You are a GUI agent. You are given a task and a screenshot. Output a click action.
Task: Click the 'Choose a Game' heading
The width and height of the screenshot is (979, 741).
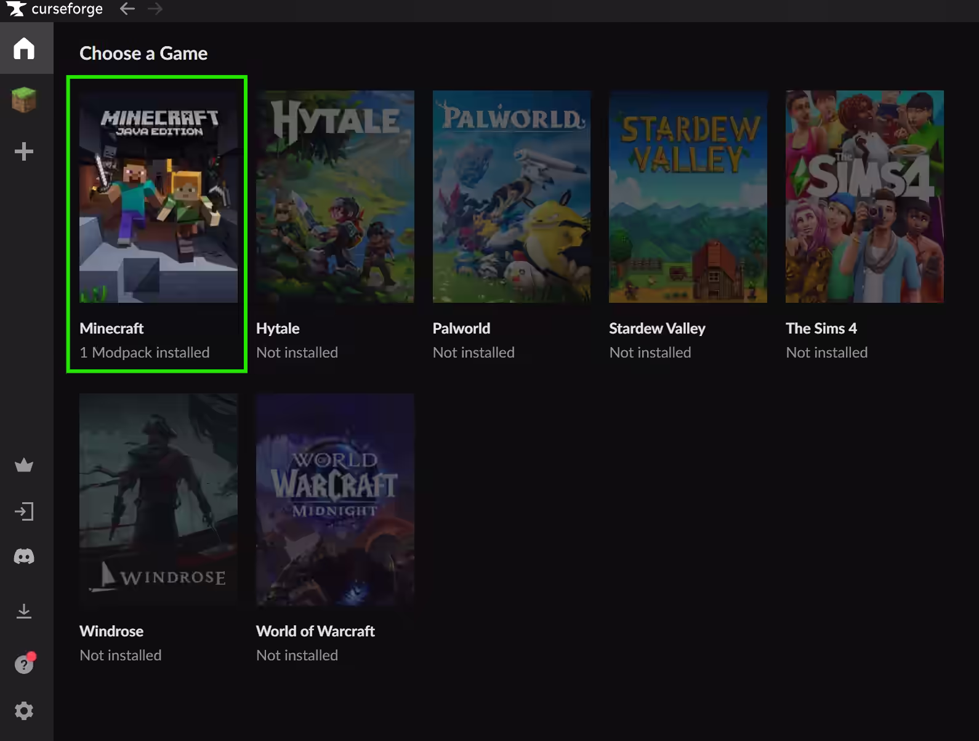pos(143,54)
